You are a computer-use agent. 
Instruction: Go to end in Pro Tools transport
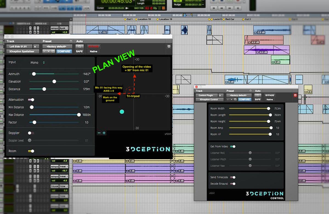237,8
